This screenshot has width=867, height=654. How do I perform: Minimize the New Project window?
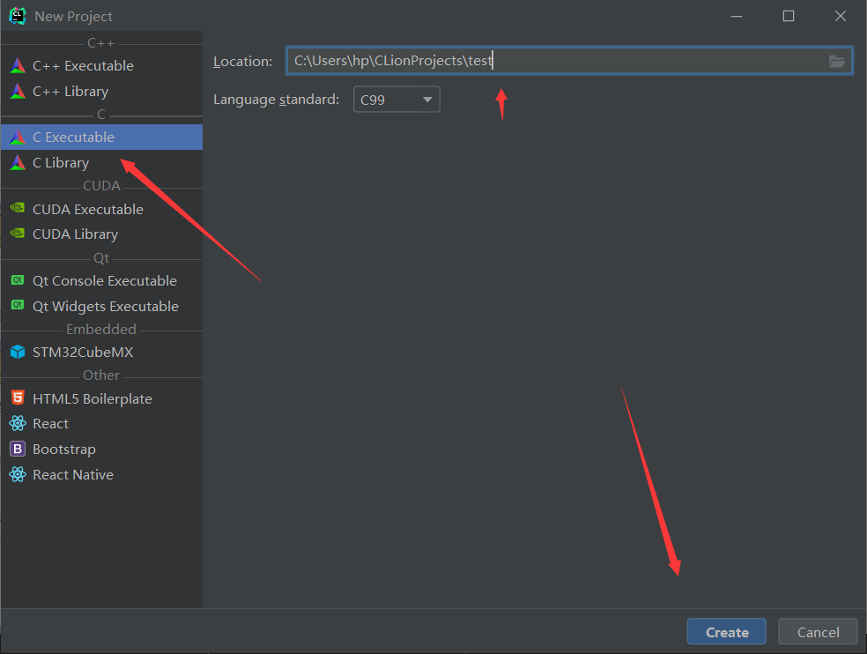737,16
